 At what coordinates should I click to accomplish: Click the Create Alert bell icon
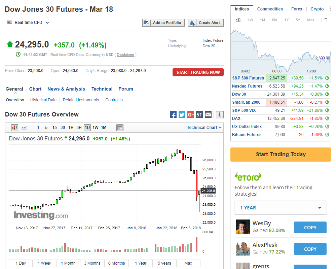click(192, 23)
